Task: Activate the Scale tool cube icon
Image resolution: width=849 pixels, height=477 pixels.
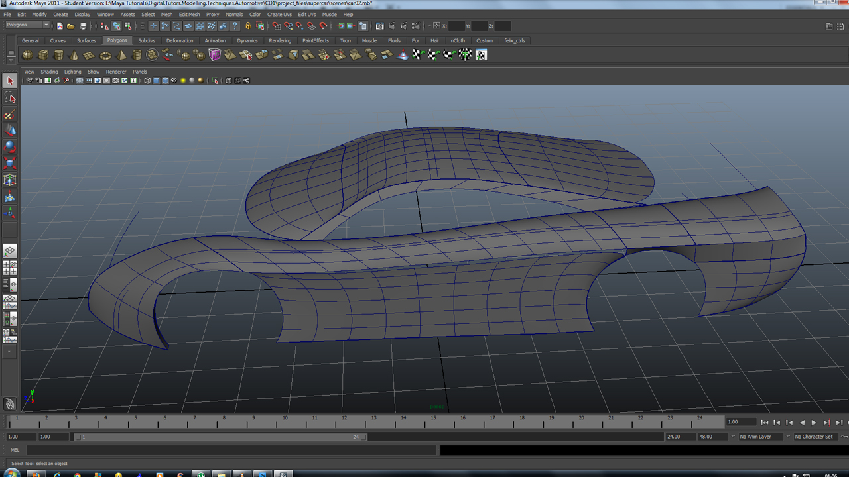Action: click(10, 163)
